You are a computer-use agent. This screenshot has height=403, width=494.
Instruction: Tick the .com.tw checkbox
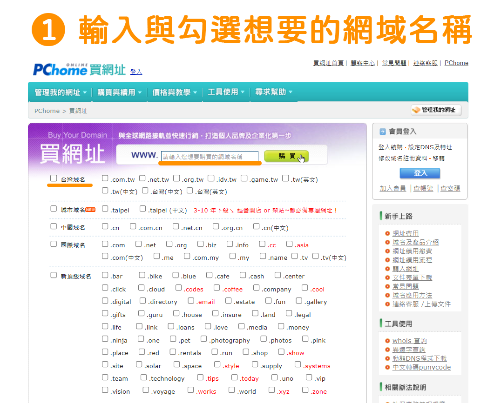click(x=105, y=178)
